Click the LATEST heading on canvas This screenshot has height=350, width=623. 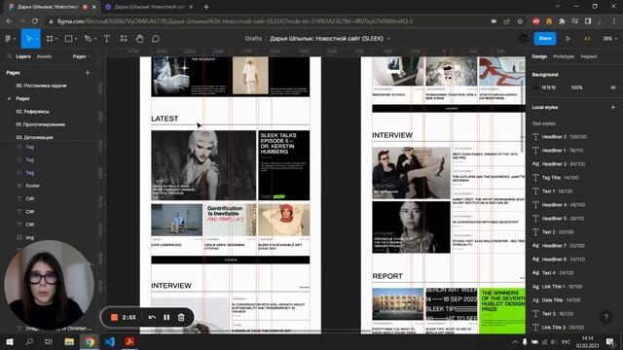tap(165, 119)
